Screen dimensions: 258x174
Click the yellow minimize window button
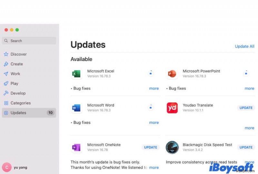click(12, 30)
